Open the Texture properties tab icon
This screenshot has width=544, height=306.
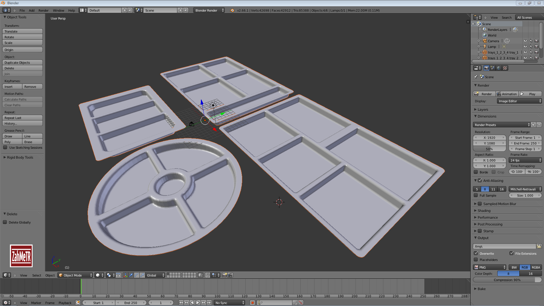click(505, 68)
